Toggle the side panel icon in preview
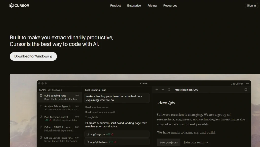The image size is (260, 147). 246,89
